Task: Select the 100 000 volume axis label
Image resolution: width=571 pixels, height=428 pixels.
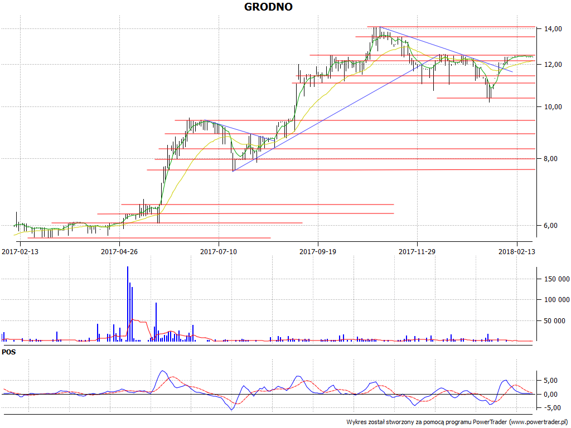Action: [x=557, y=300]
